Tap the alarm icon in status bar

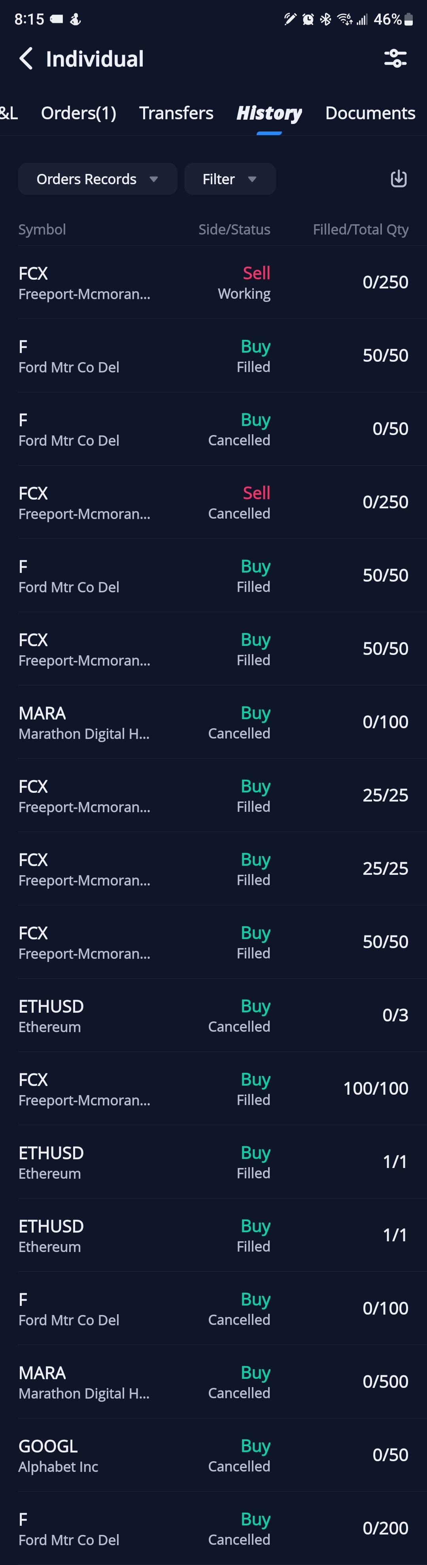[x=308, y=19]
